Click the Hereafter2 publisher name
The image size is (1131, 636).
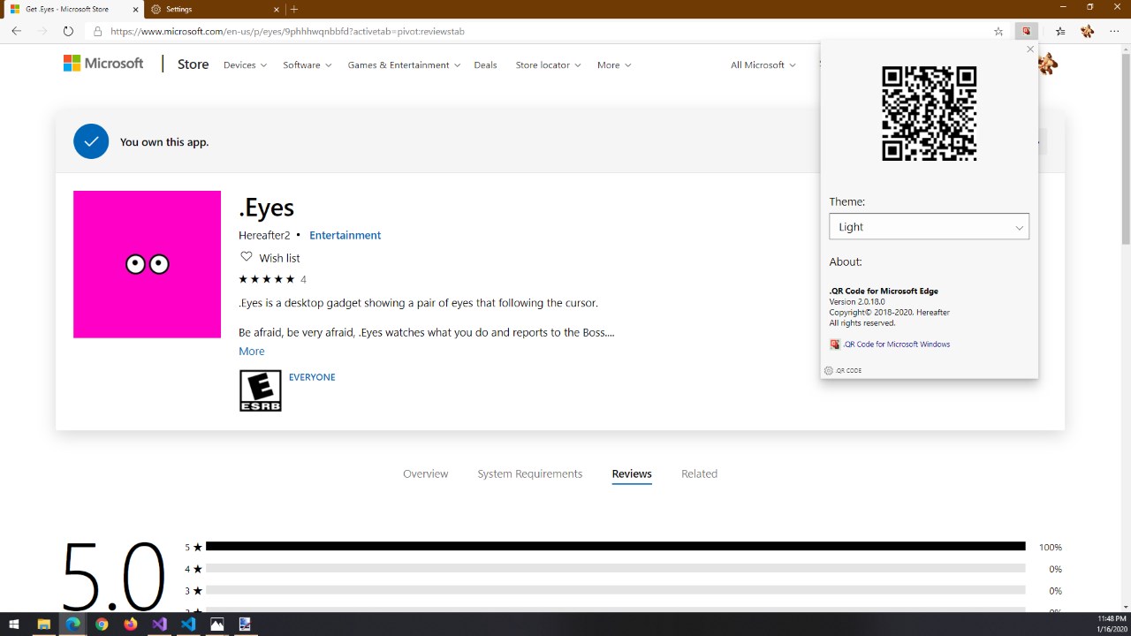(264, 235)
